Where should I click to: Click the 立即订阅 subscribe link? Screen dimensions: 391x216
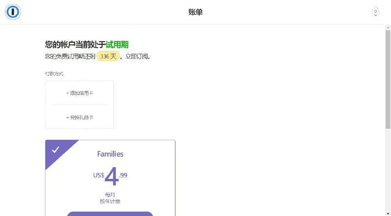[137, 56]
